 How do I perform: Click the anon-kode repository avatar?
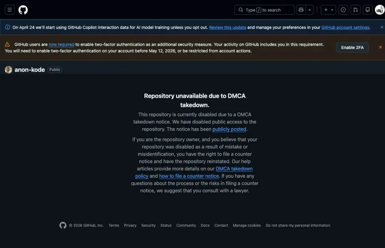[8, 70]
